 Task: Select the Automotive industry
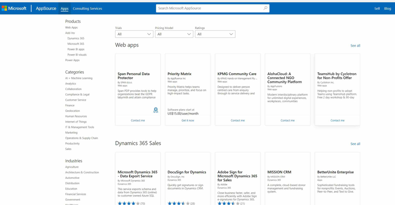click(x=72, y=178)
